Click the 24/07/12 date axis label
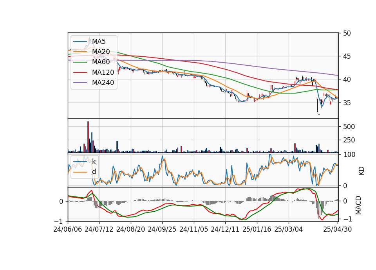376x270 pixels. click(99, 229)
